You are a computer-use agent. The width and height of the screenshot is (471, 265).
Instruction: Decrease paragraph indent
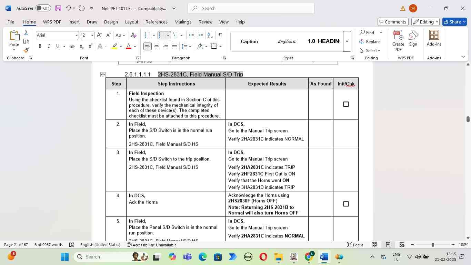coord(191,35)
